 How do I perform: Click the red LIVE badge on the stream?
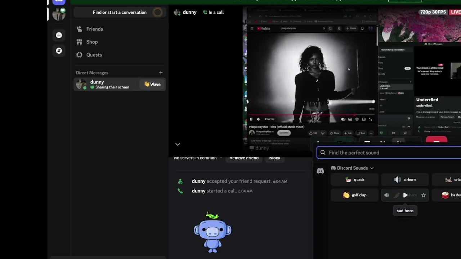click(455, 12)
